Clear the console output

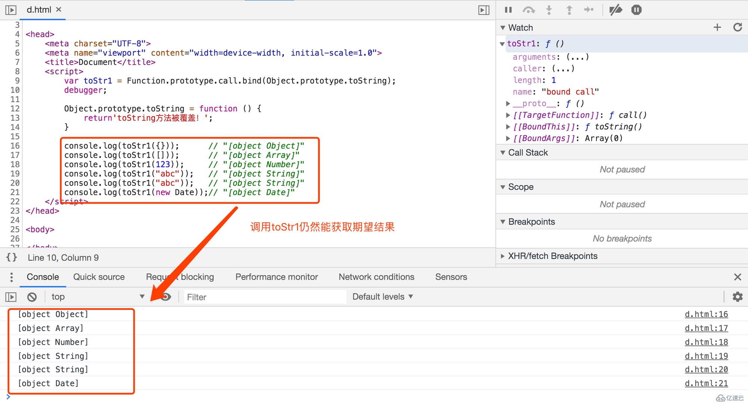(x=32, y=297)
